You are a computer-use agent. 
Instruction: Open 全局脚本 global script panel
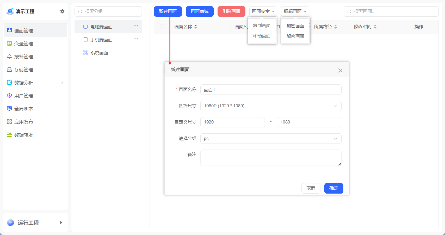click(9, 109)
